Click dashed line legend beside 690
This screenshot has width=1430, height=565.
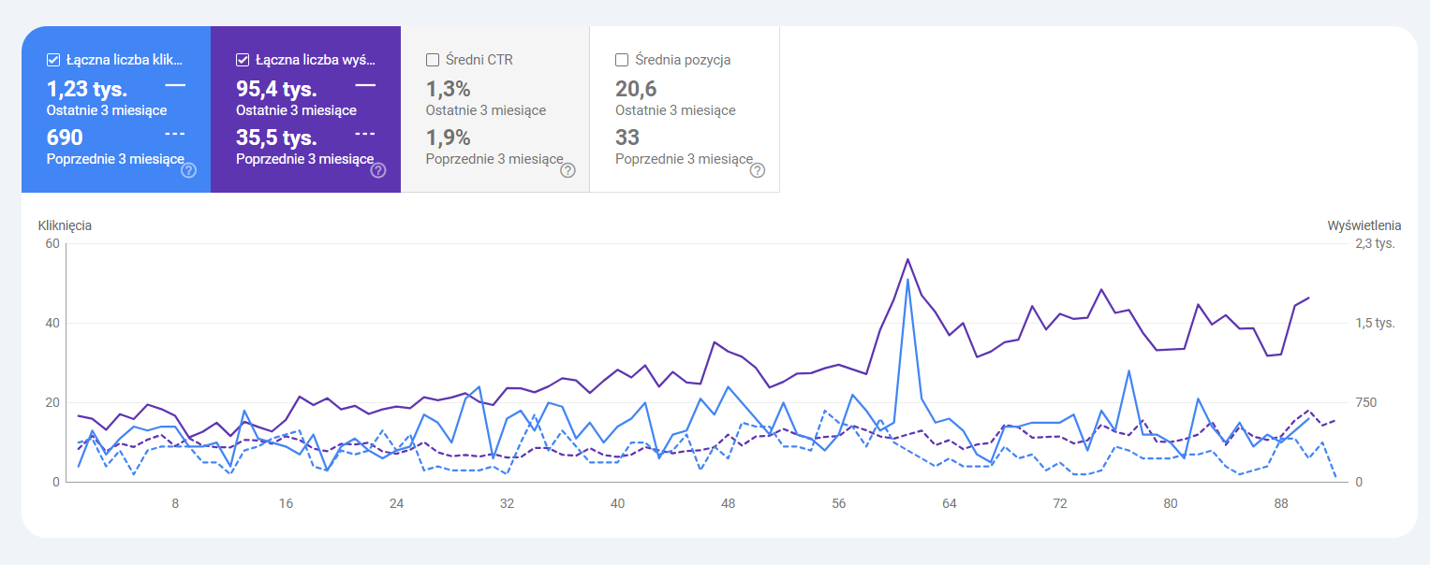click(175, 133)
